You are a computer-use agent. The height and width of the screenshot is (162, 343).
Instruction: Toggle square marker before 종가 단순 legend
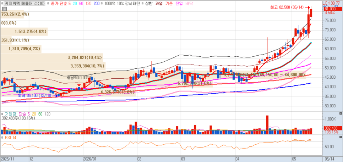coord(48,4)
